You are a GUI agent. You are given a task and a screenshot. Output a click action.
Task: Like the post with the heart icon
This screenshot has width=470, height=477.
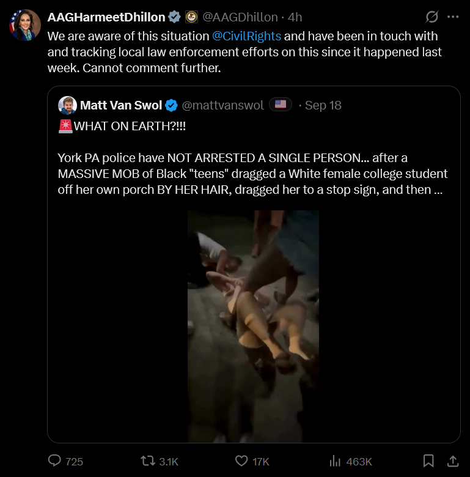pos(241,461)
